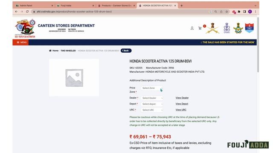Image resolution: width=273 pixels, height=153 pixels.
Task: Click the share page icon
Action: pos(221,11)
